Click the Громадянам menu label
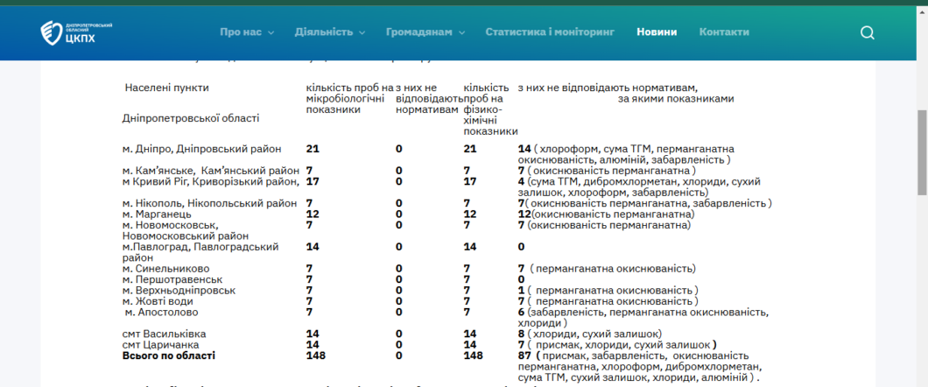This screenshot has width=928, height=387. 419,32
